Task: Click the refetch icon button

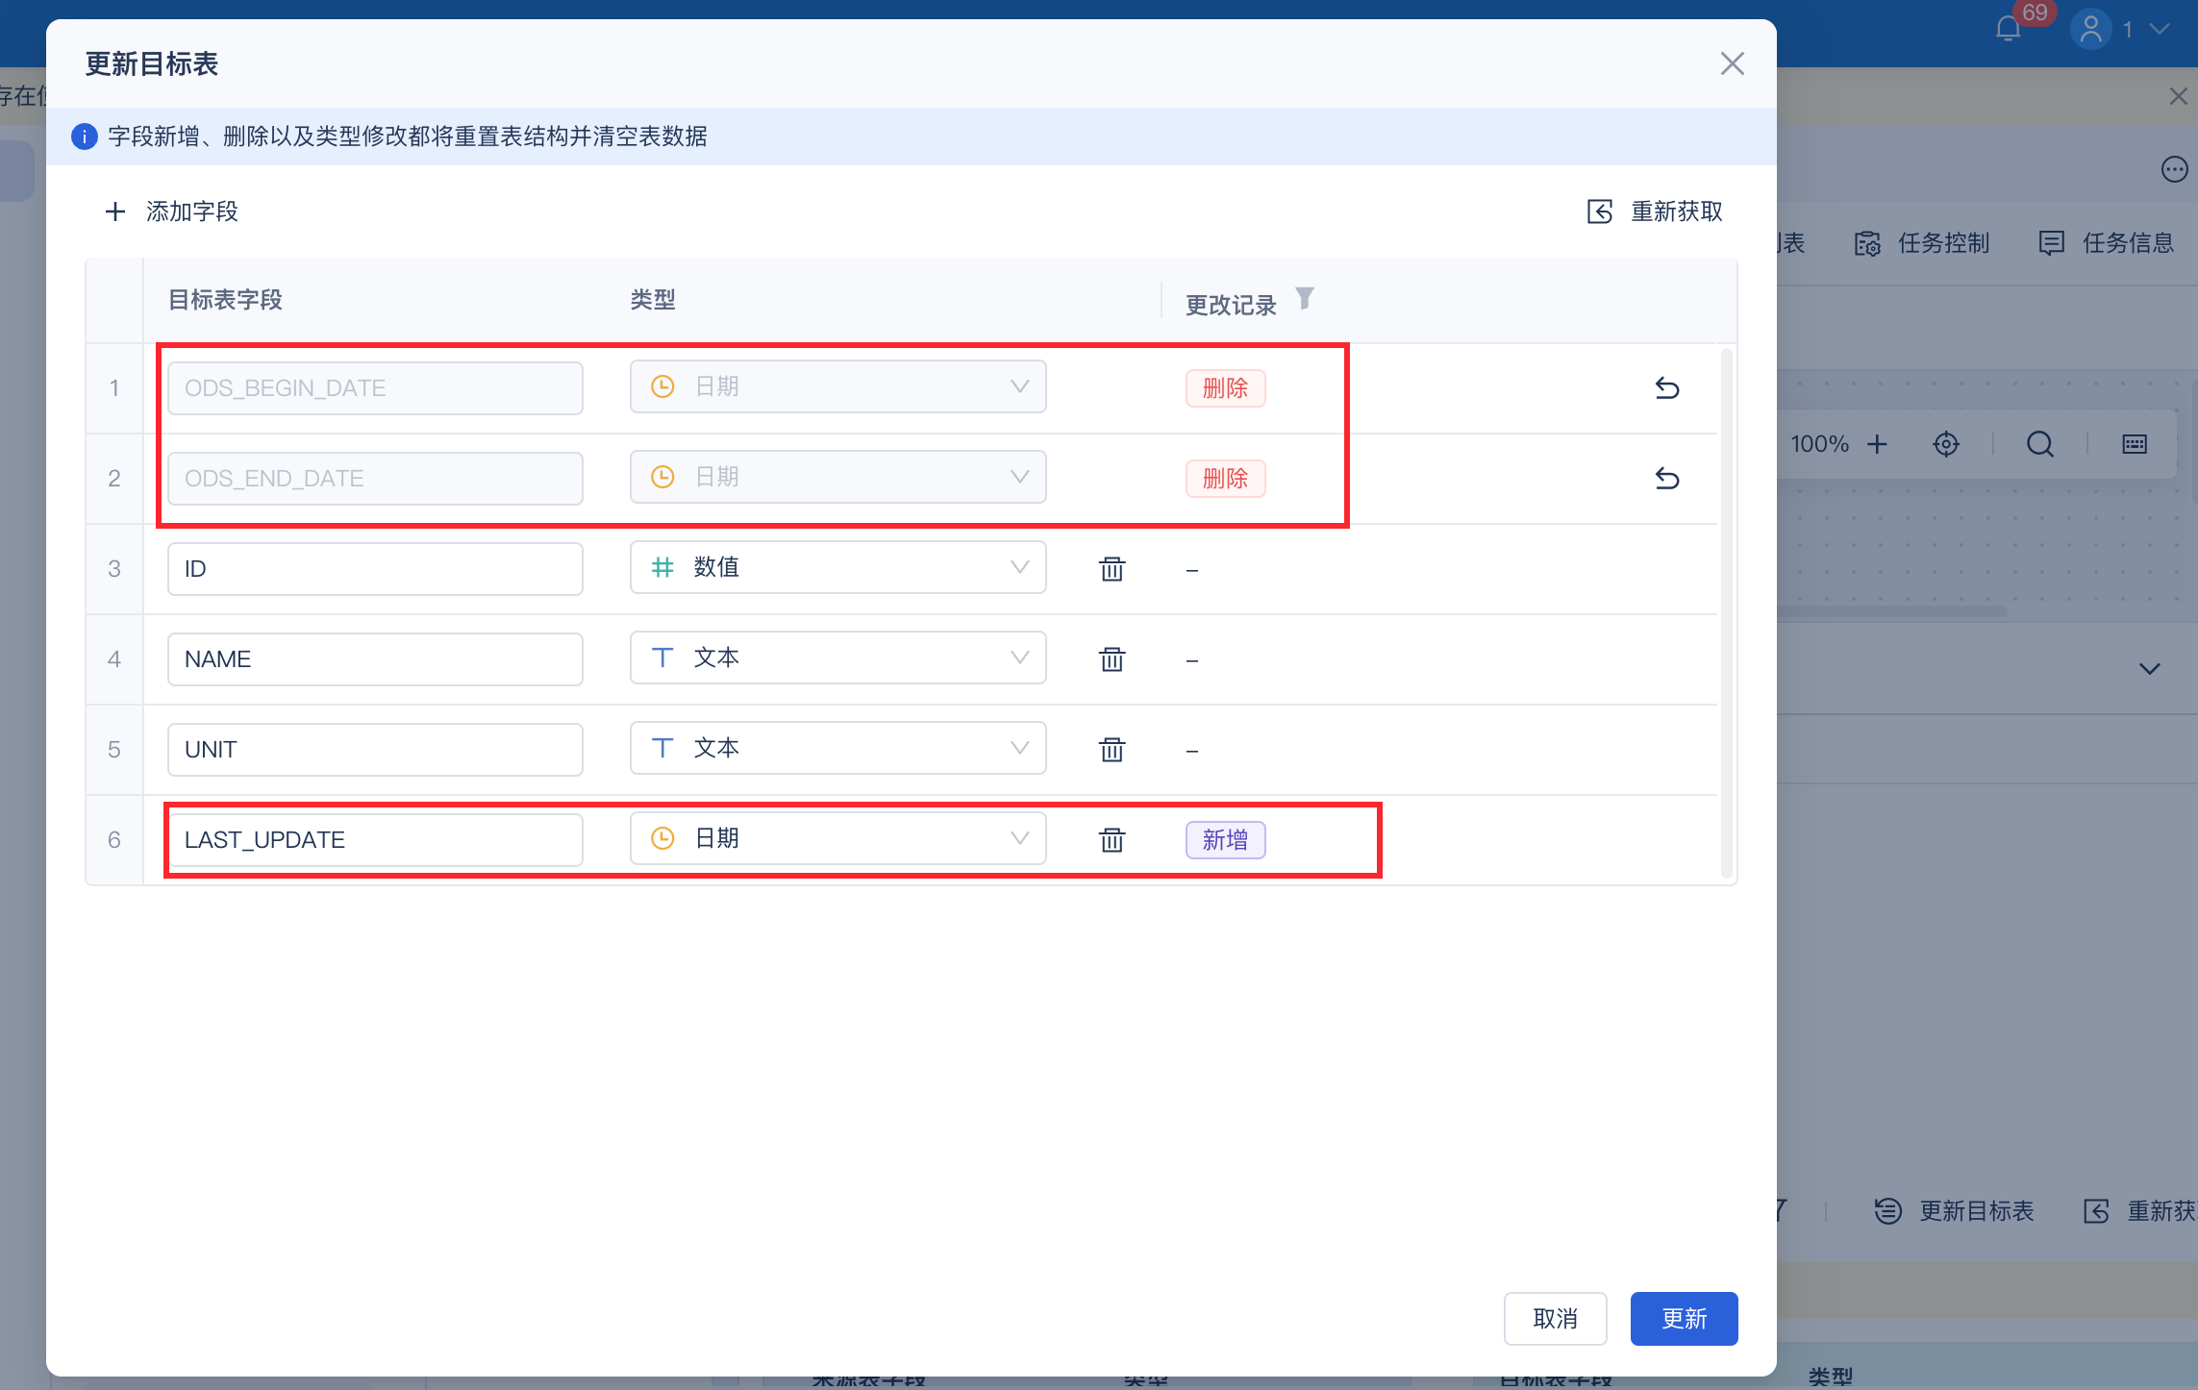Action: pos(1600,211)
